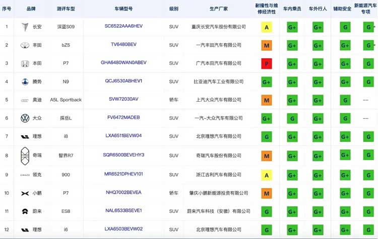Click the orange M rating badge for Toyota bZ5
The width and height of the screenshot is (378, 239).
click(x=267, y=45)
